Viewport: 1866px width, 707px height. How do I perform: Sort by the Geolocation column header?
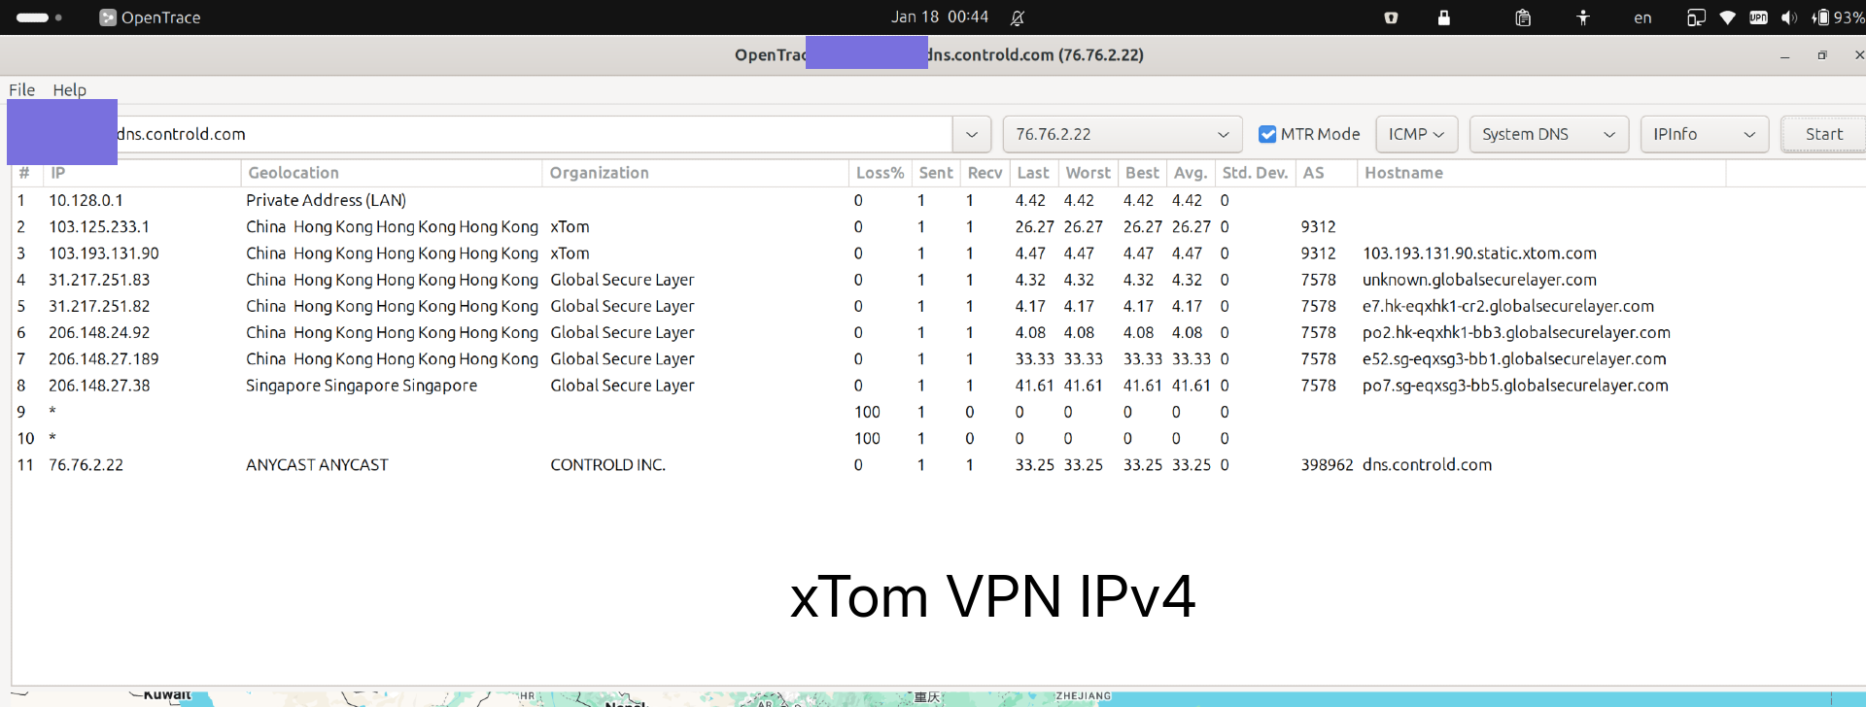(x=391, y=173)
